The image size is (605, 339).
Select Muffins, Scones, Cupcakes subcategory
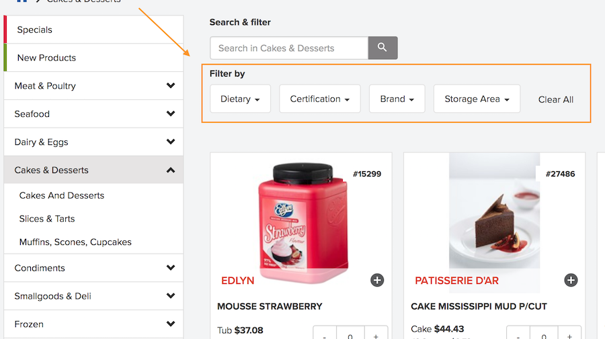click(x=75, y=242)
